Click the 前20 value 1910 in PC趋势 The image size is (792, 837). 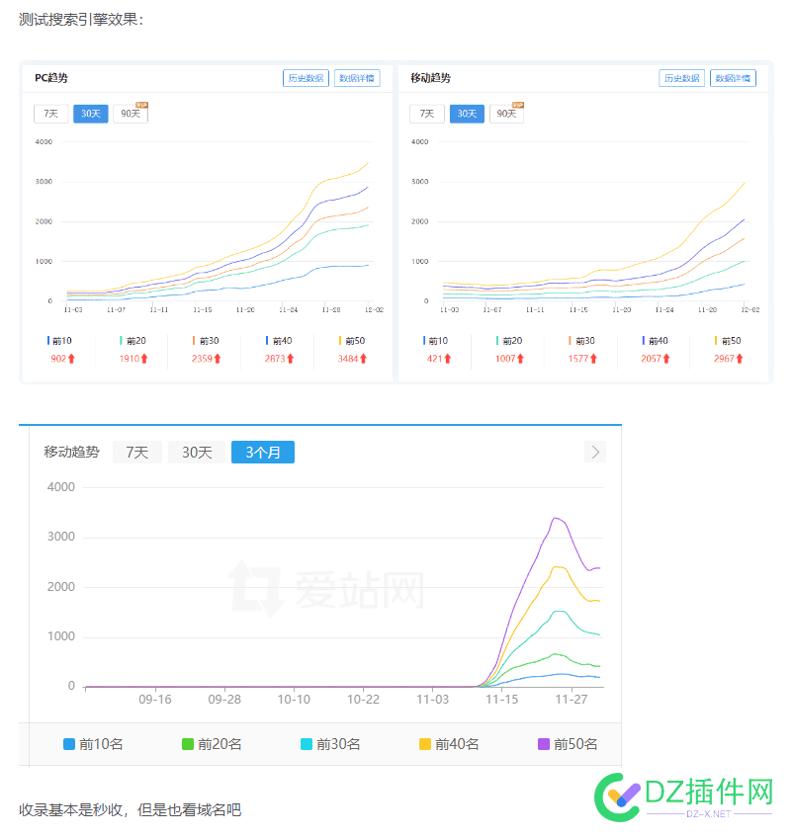[130, 359]
